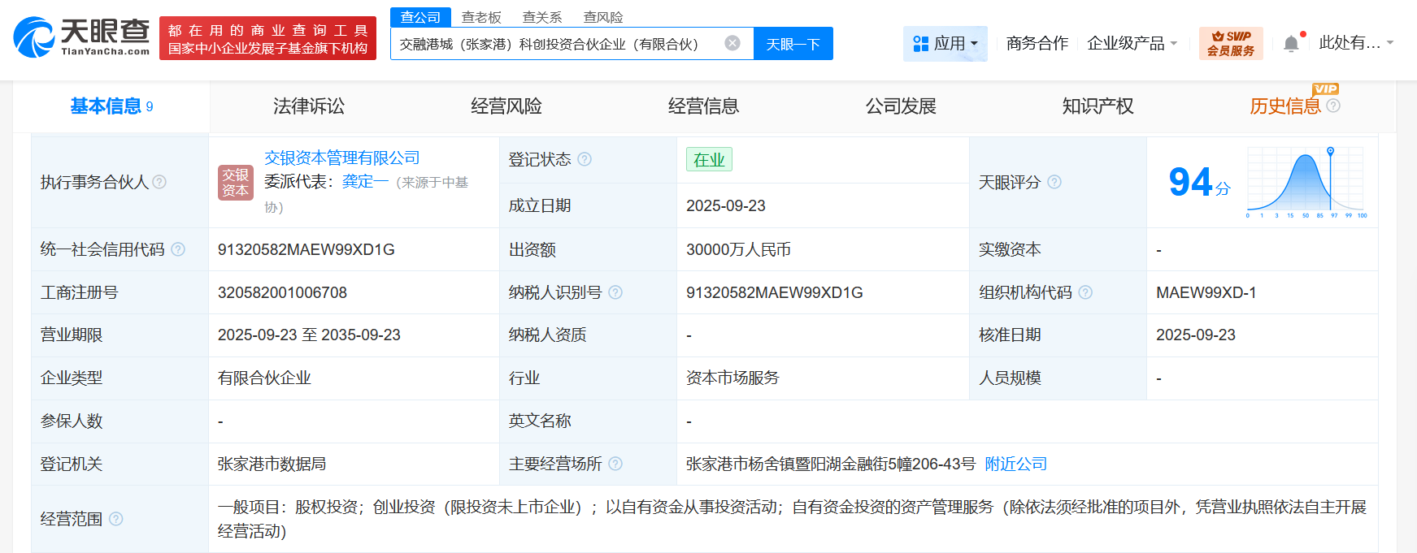This screenshot has width=1417, height=553.
Task: Click the TianYanCha logo
Action: [x=81, y=37]
